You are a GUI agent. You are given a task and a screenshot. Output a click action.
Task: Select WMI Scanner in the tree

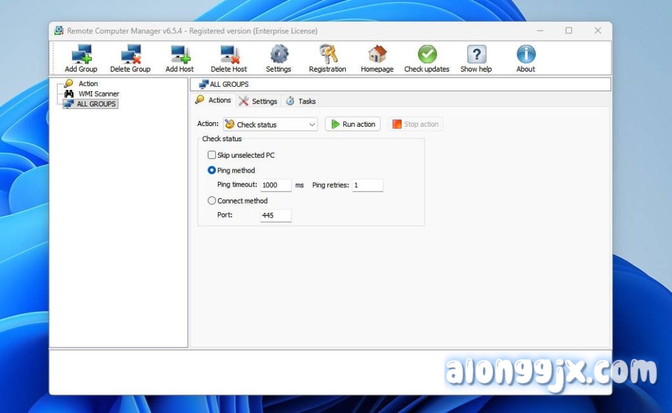(98, 94)
